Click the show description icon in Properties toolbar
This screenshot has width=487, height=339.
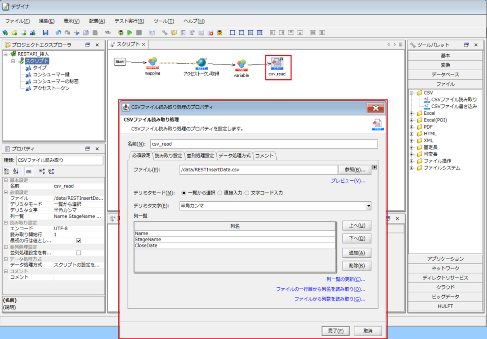coord(29,171)
